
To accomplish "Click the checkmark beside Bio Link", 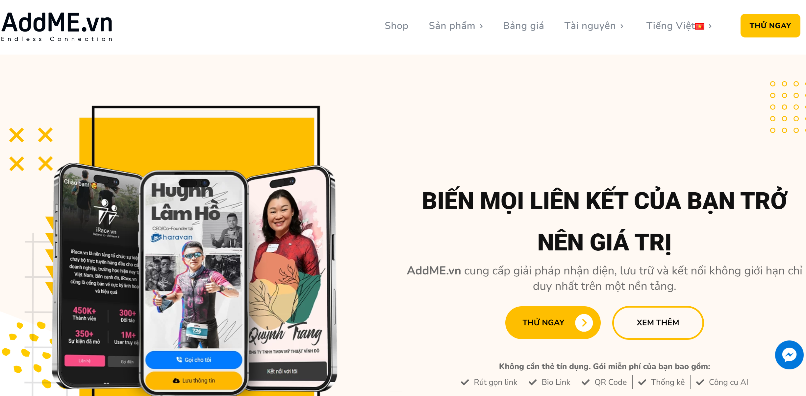I will coord(532,382).
